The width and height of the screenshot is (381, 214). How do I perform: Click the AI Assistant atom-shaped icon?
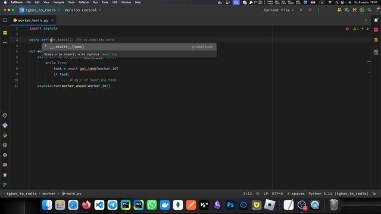tap(362, 10)
